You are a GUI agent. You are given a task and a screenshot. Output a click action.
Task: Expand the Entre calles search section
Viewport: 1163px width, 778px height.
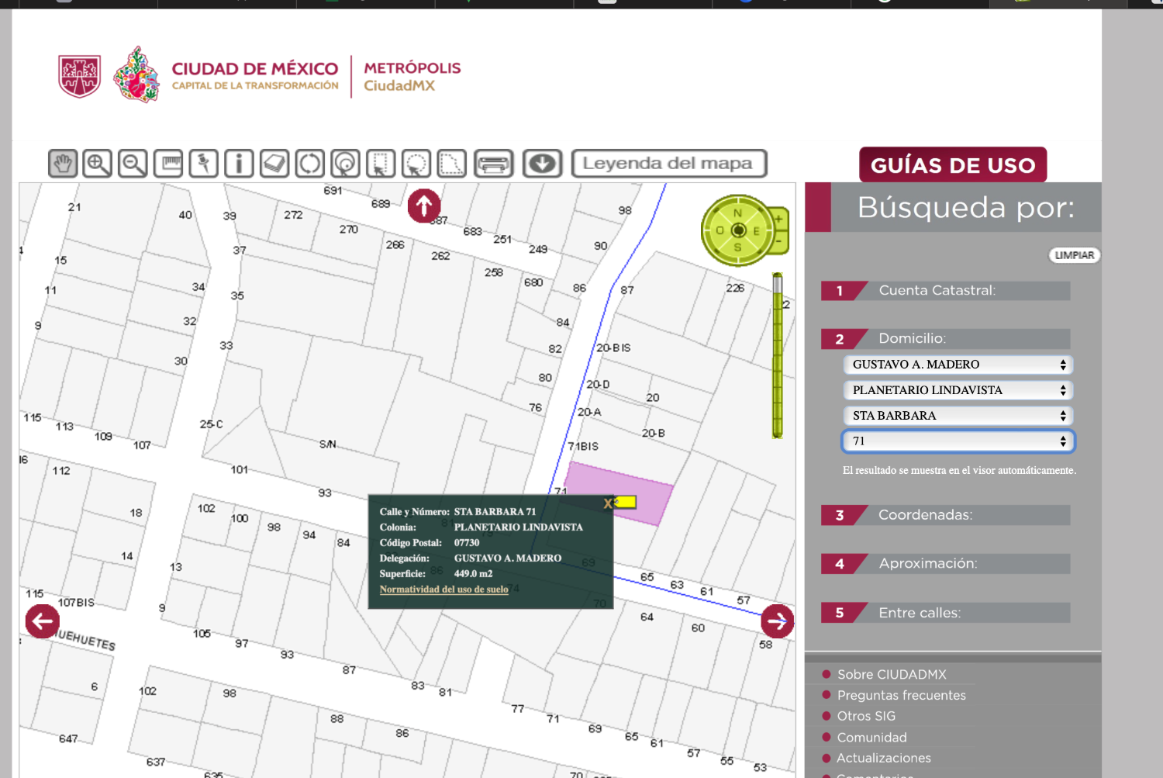pos(945,613)
